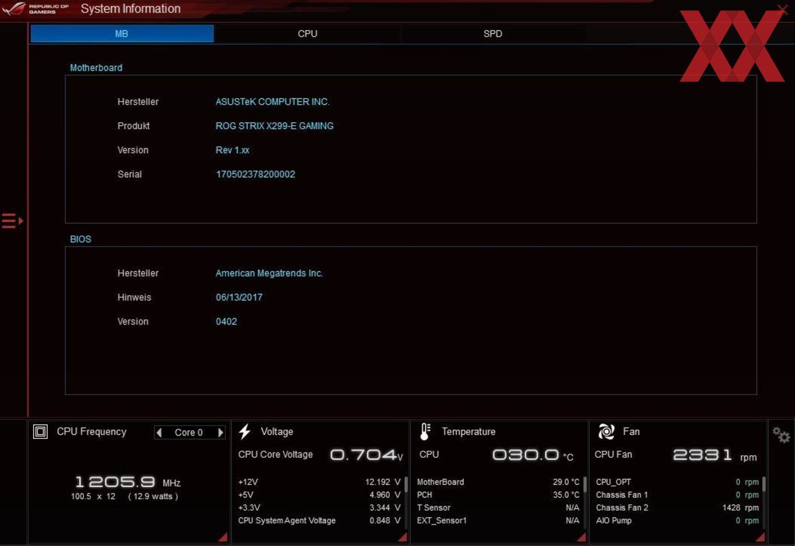Click 'American Megatrends Inc.' BIOS vendor
Image resolution: width=795 pixels, height=546 pixels.
pos(269,273)
